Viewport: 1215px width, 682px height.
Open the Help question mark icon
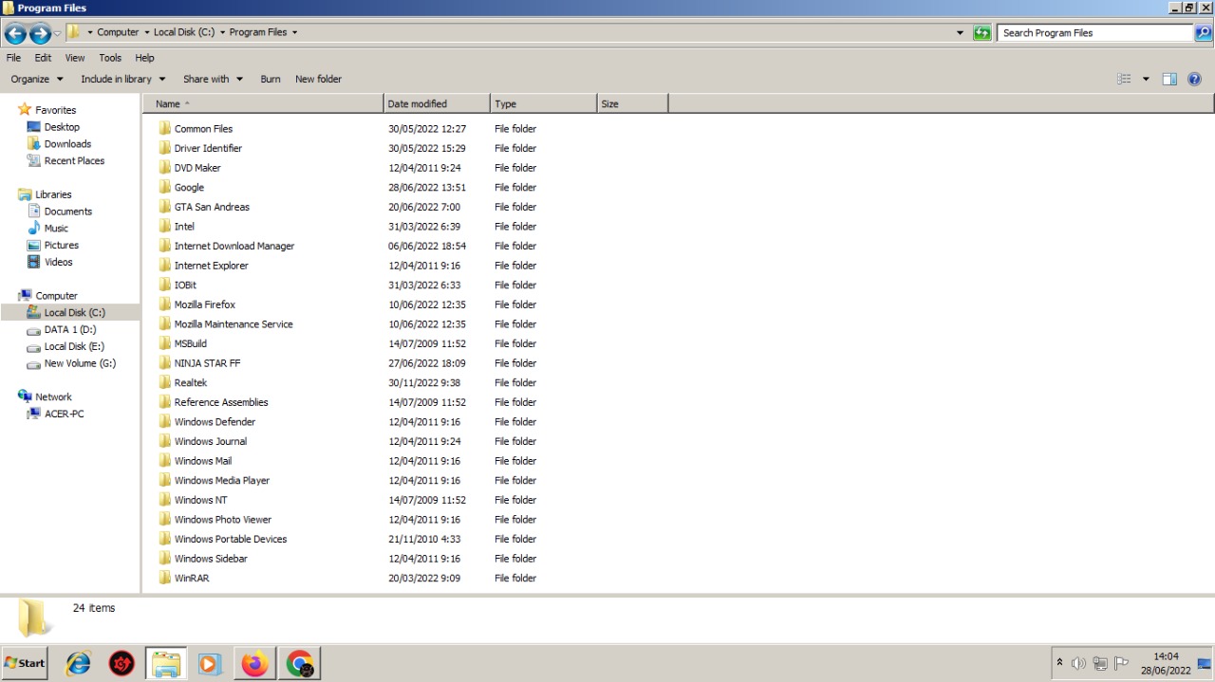tap(1195, 80)
